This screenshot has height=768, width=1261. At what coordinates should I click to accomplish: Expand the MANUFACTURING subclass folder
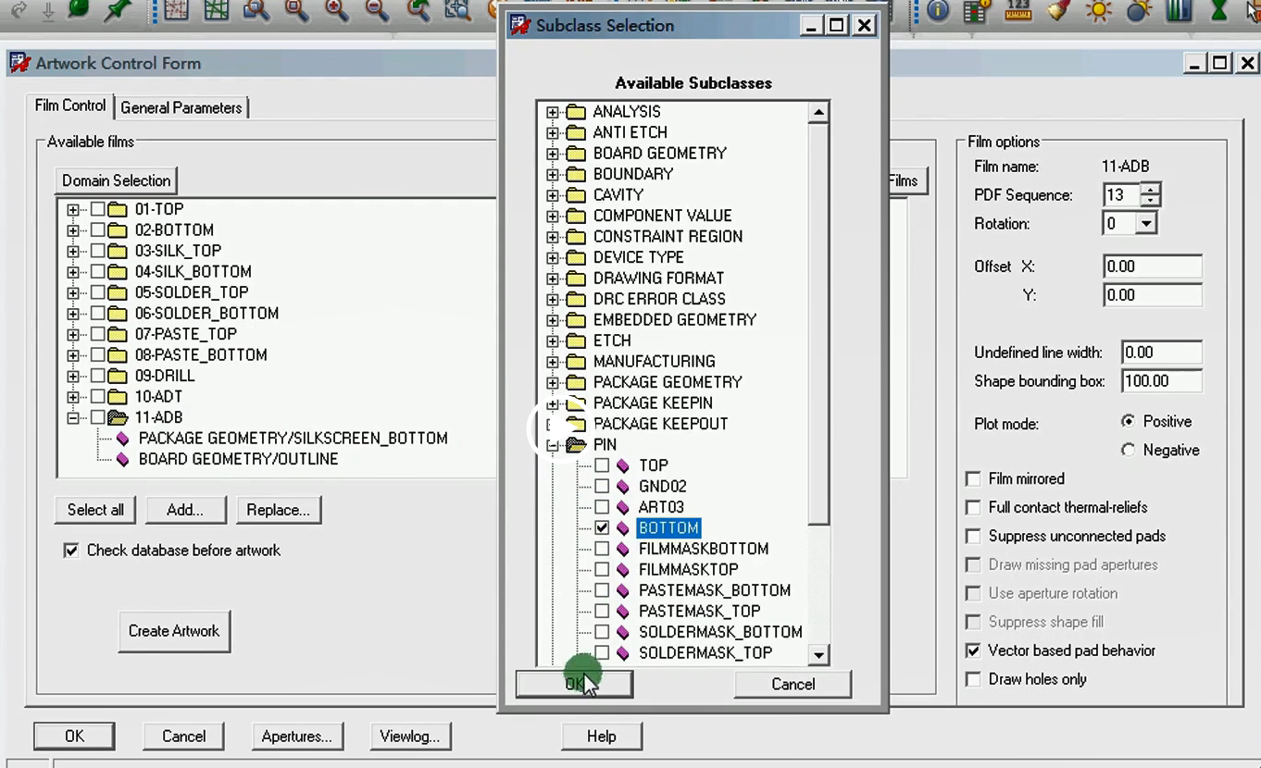553,362
